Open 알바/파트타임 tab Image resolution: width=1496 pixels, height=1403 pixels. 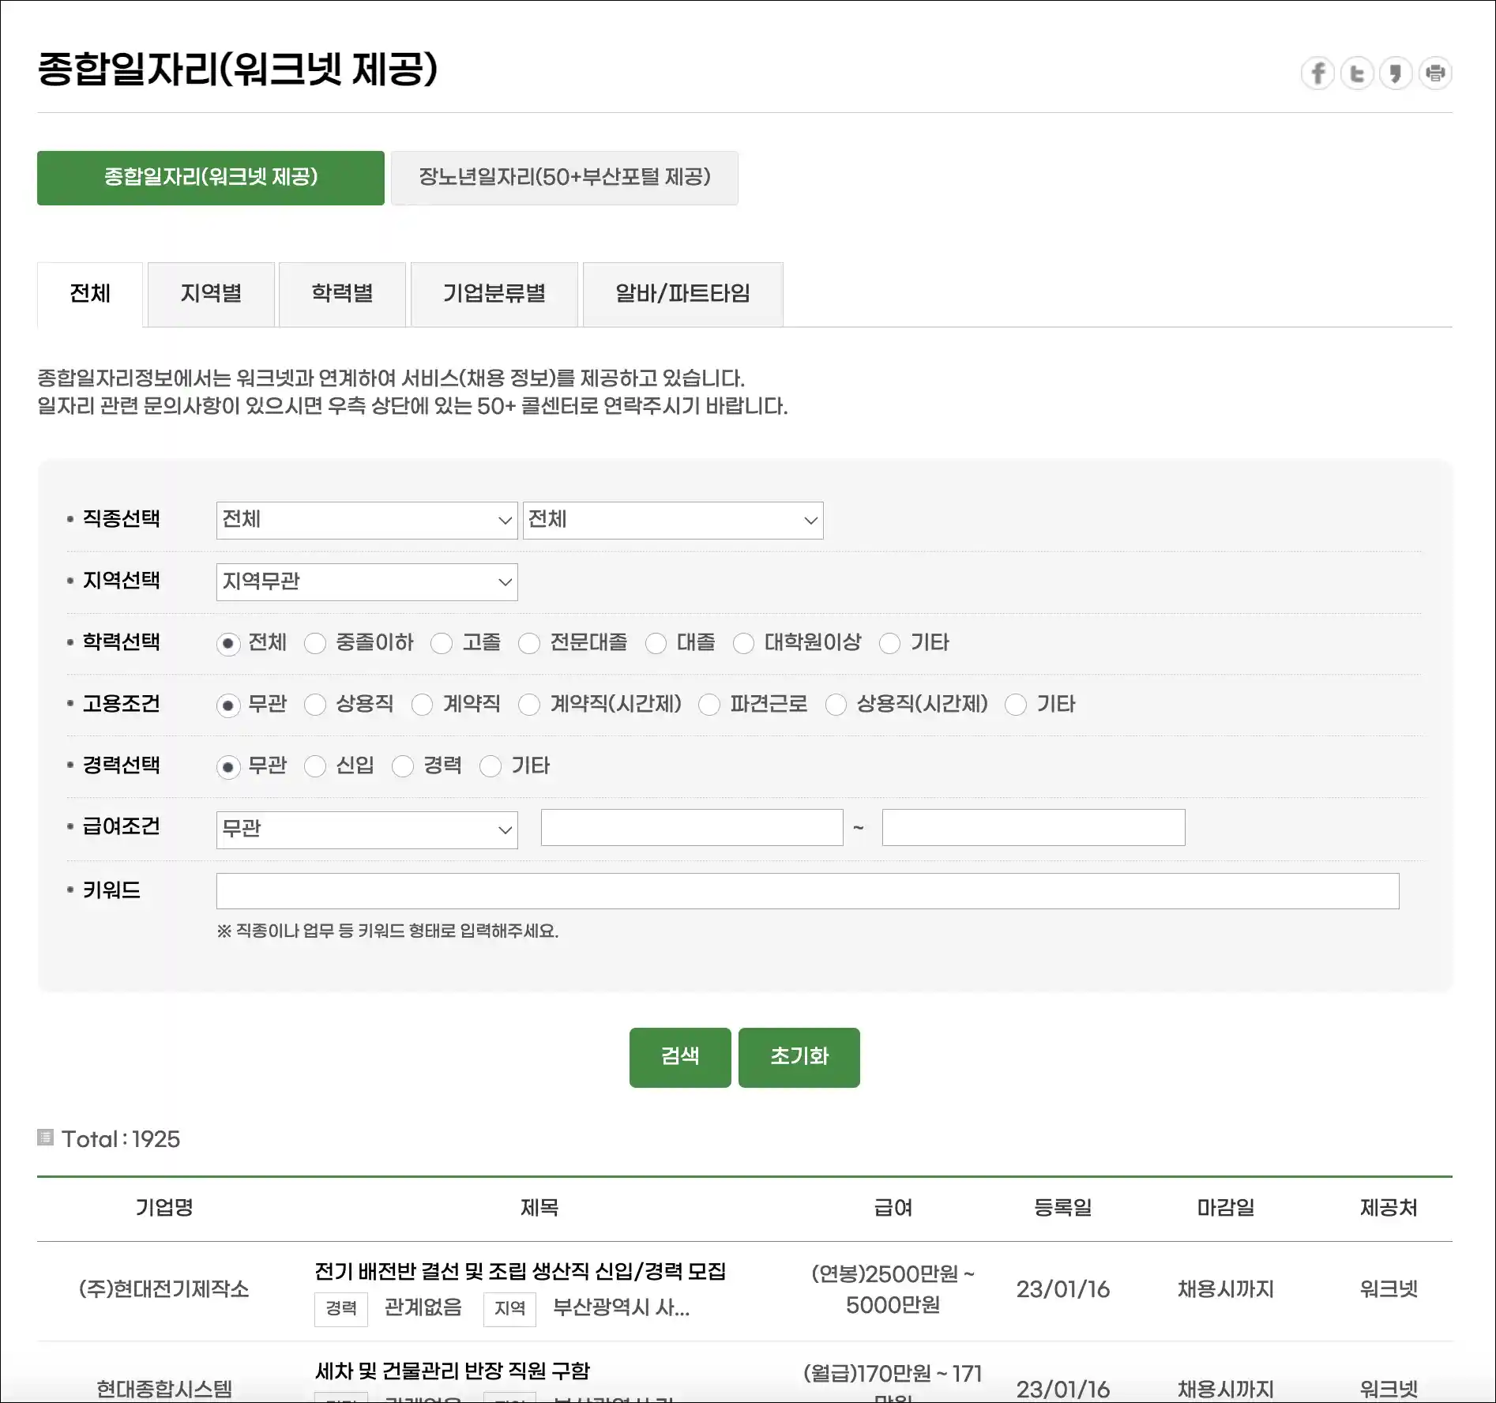click(683, 294)
